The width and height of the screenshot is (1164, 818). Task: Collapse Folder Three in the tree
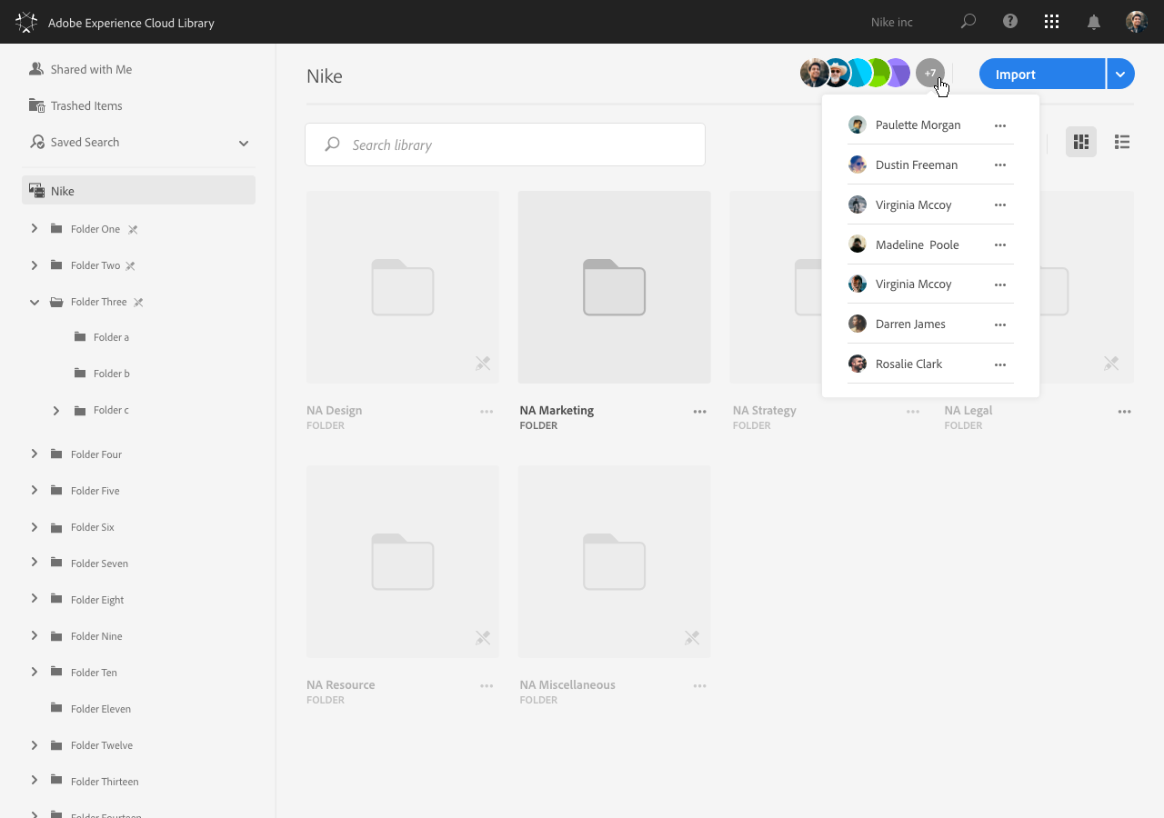pyautogui.click(x=35, y=302)
